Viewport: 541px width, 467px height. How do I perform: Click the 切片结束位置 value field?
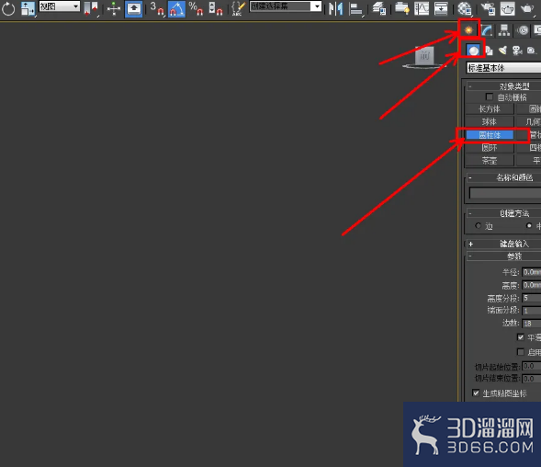click(531, 379)
